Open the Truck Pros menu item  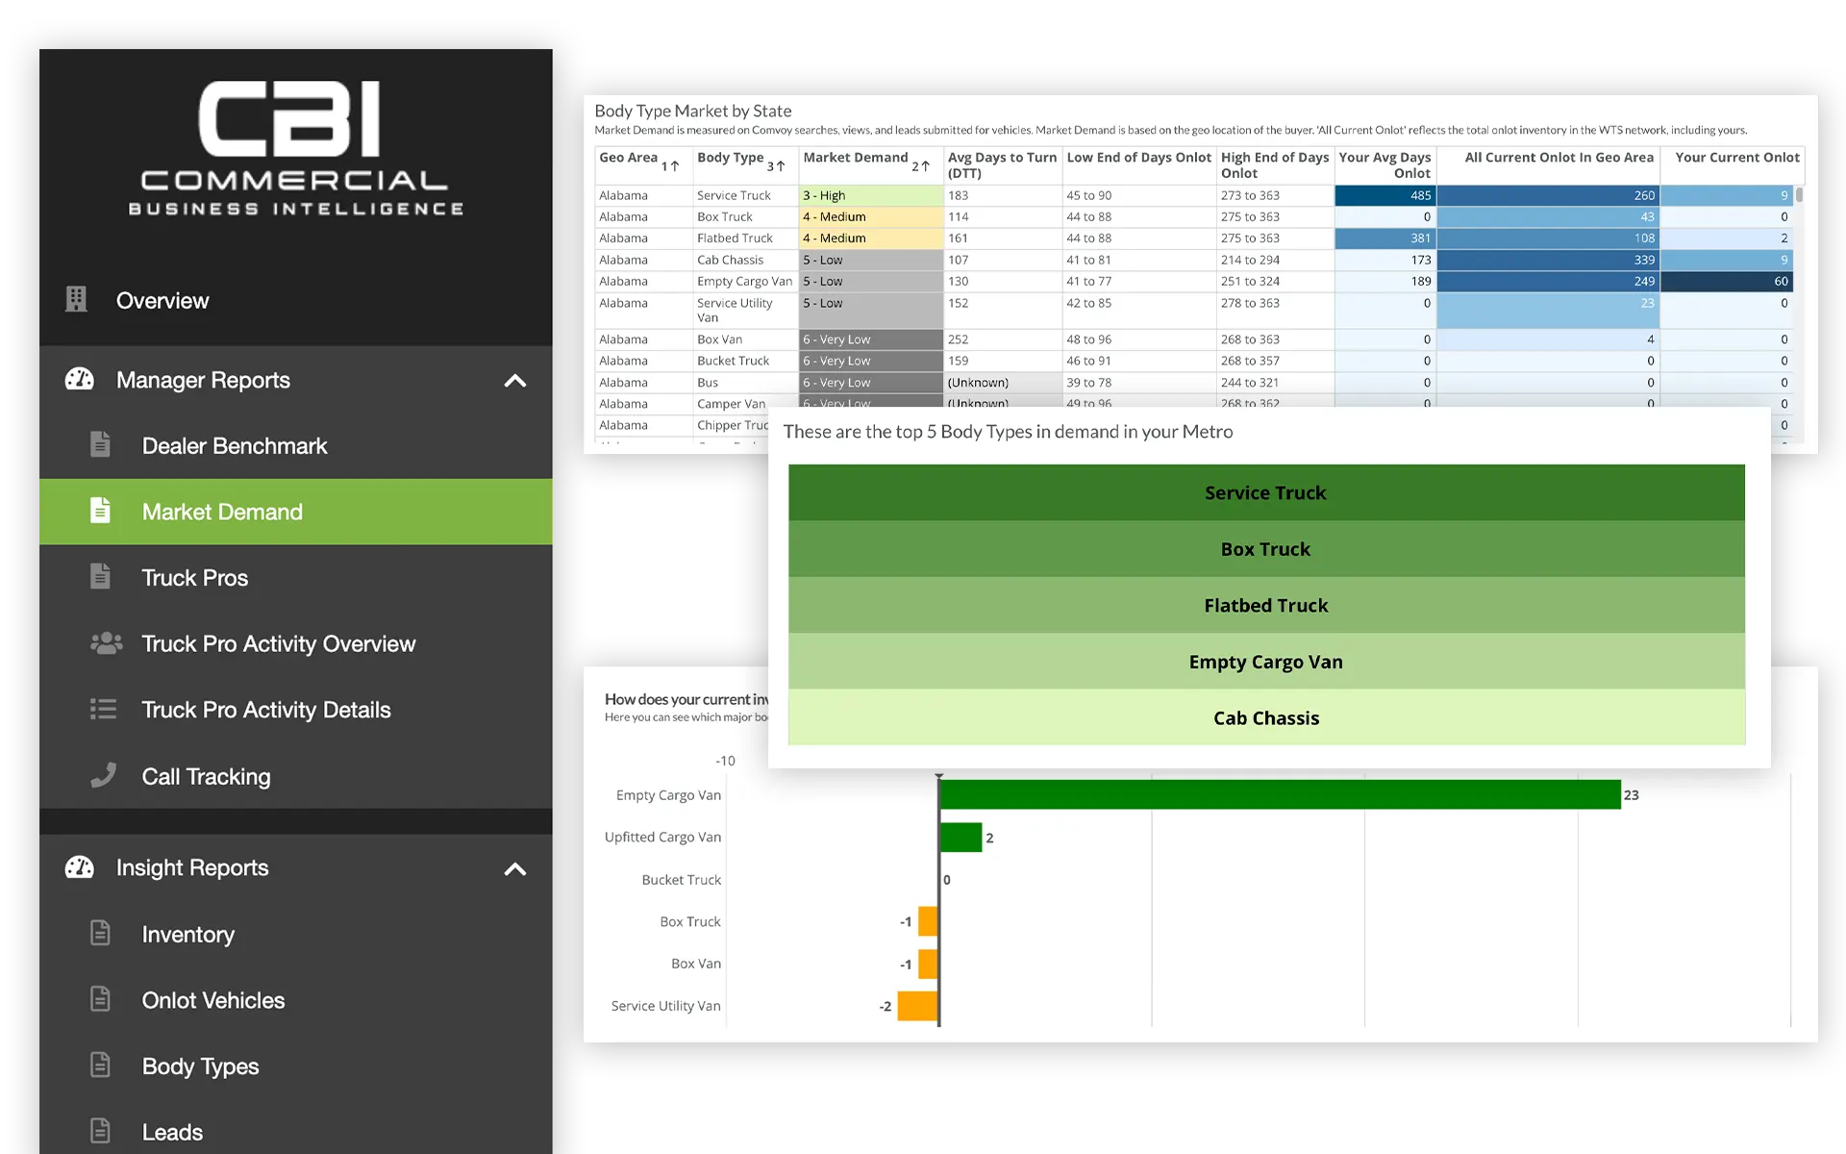(x=195, y=578)
